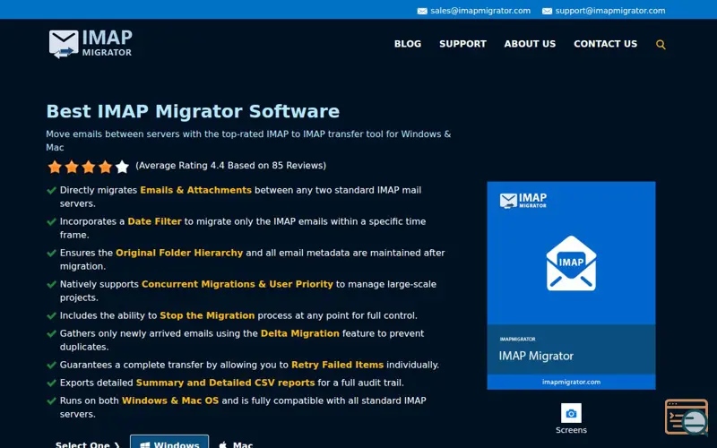Click the small IMAP Migrator logo on product box
Screen dimensions: 717x448
523,201
